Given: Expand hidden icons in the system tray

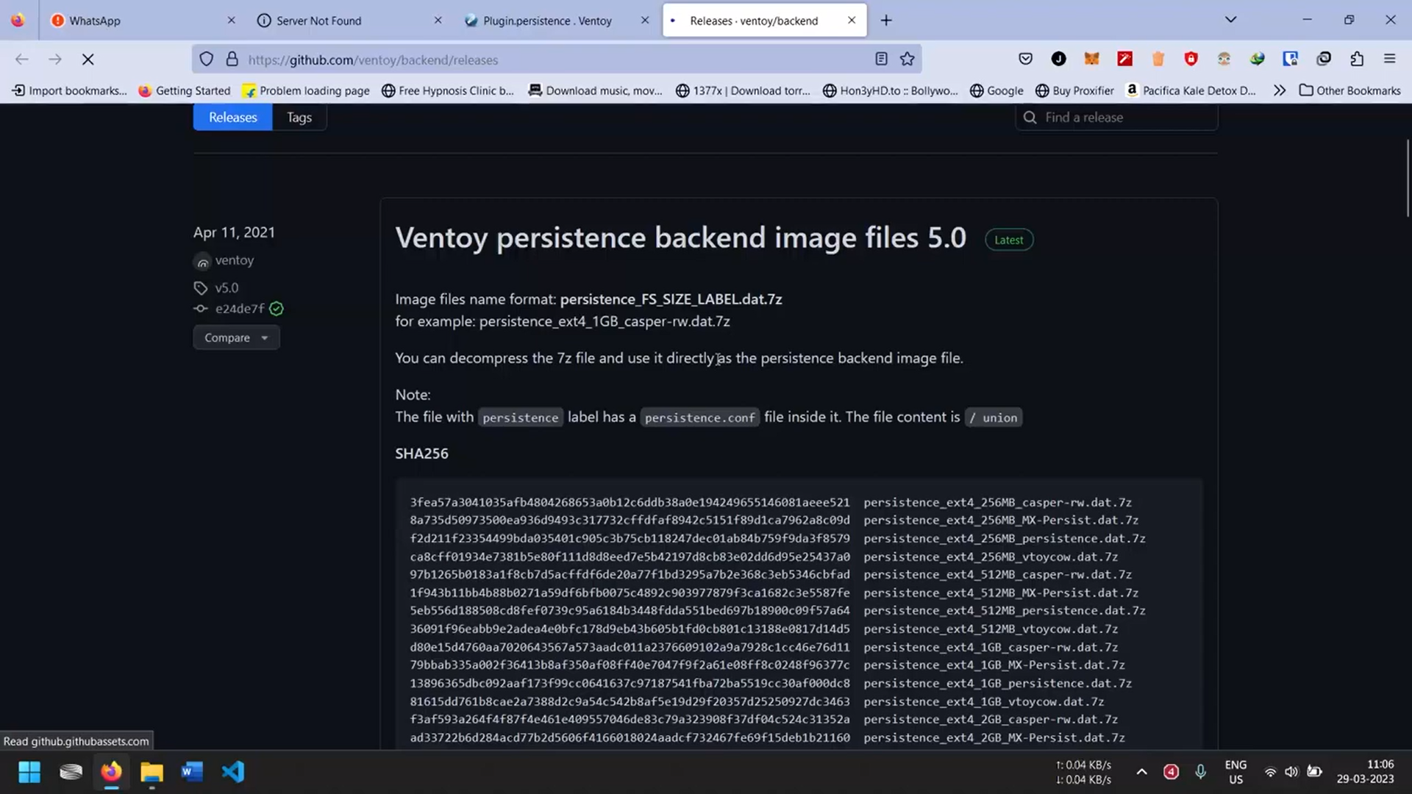Looking at the screenshot, I should click(x=1142, y=771).
